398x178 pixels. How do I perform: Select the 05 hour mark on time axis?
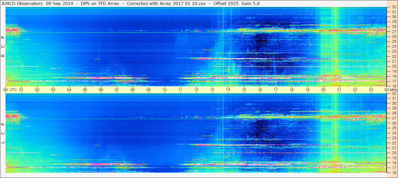click(85, 90)
